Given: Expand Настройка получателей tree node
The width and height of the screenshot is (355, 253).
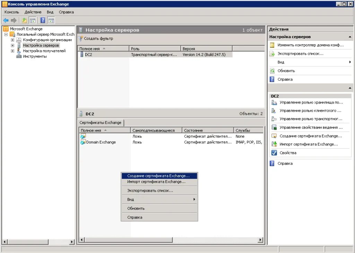Looking at the screenshot, I should pos(12,51).
